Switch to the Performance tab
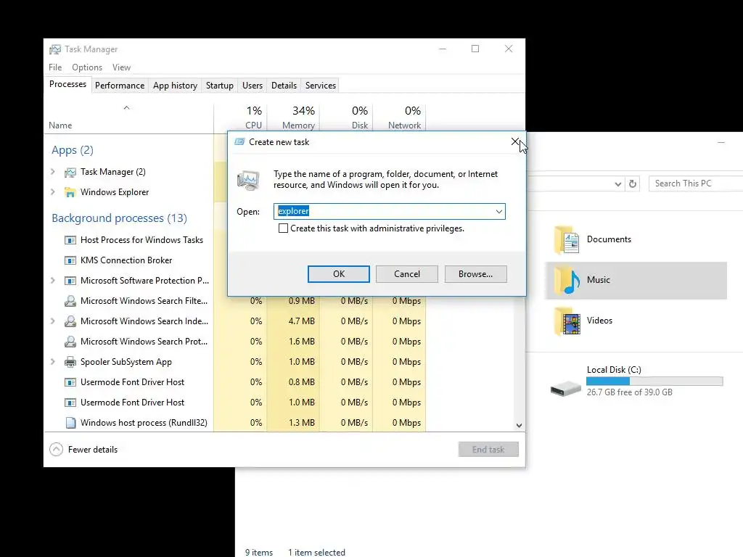 [120, 86]
